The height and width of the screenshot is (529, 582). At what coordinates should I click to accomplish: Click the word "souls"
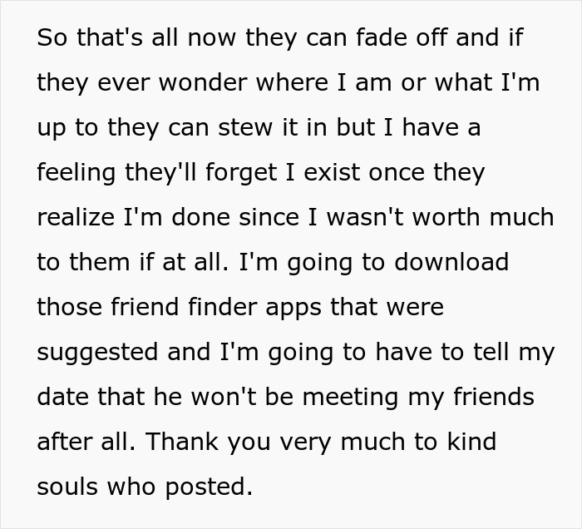(68, 487)
